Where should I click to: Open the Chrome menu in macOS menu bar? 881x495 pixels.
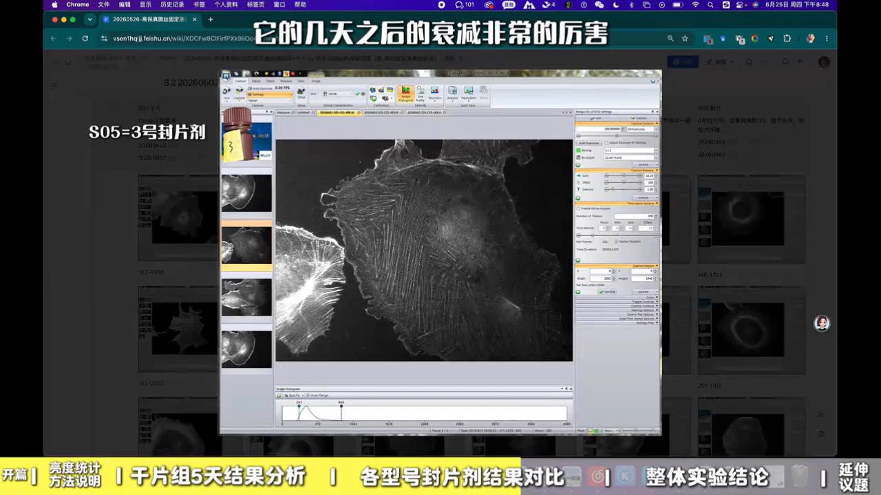pyautogui.click(x=77, y=5)
